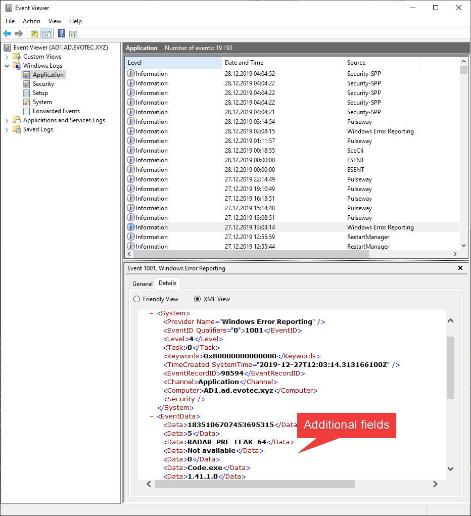Close the event preview pane
This screenshot has height=516, width=471.
(x=460, y=268)
